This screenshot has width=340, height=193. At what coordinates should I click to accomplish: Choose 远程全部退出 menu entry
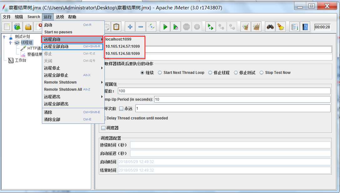tap(73, 104)
